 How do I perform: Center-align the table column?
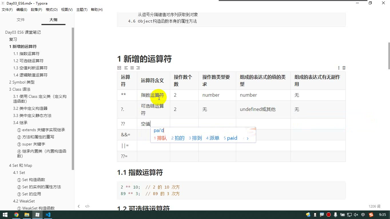tap(132, 68)
